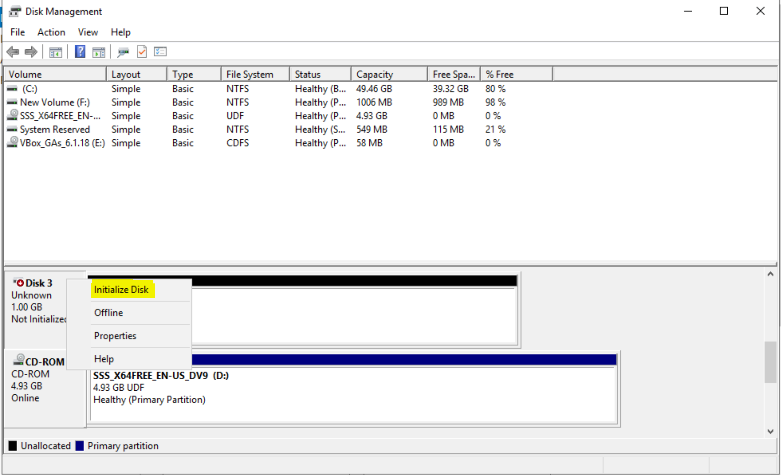
Task: Choose Help from the context menu
Action: [x=128, y=359]
